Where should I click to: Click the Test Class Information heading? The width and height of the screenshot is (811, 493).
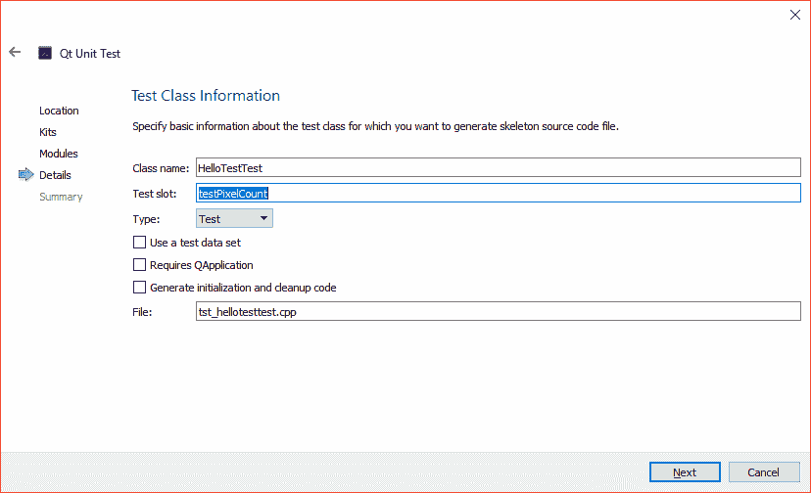click(206, 96)
